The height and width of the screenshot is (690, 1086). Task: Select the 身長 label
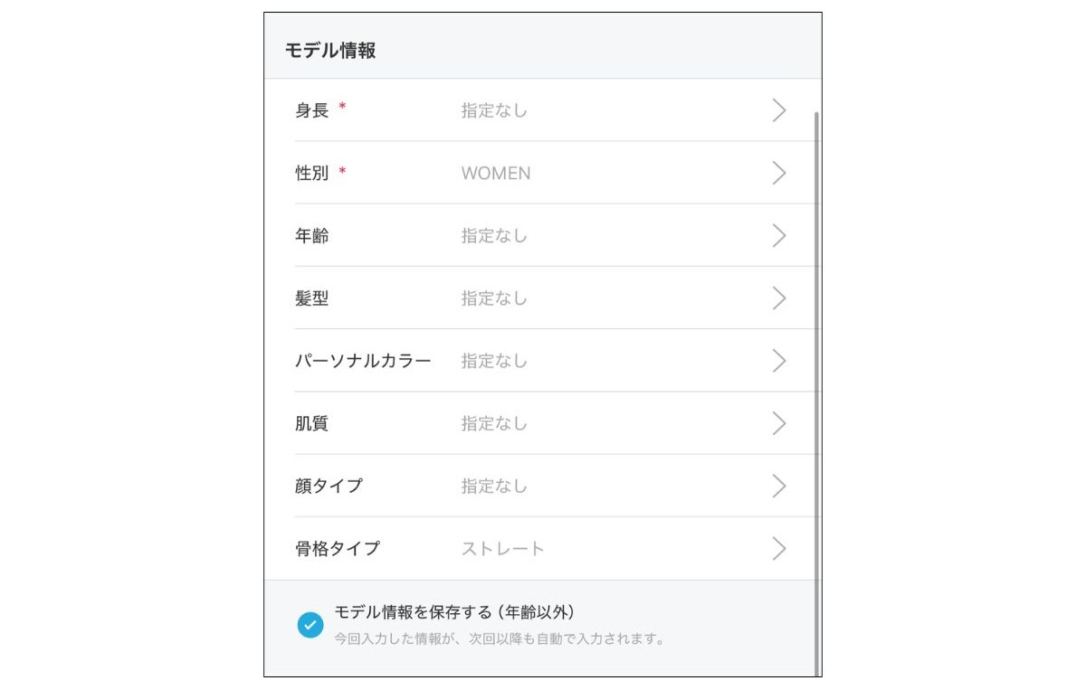[x=311, y=110]
